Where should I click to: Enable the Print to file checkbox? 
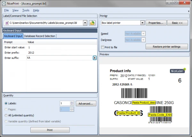(103, 47)
